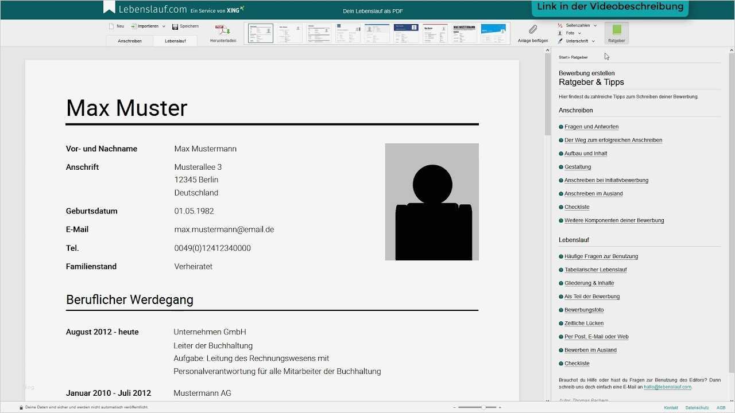The image size is (735, 413).
Task: Open the Bewerben im Ausland link
Action: pyautogui.click(x=590, y=350)
